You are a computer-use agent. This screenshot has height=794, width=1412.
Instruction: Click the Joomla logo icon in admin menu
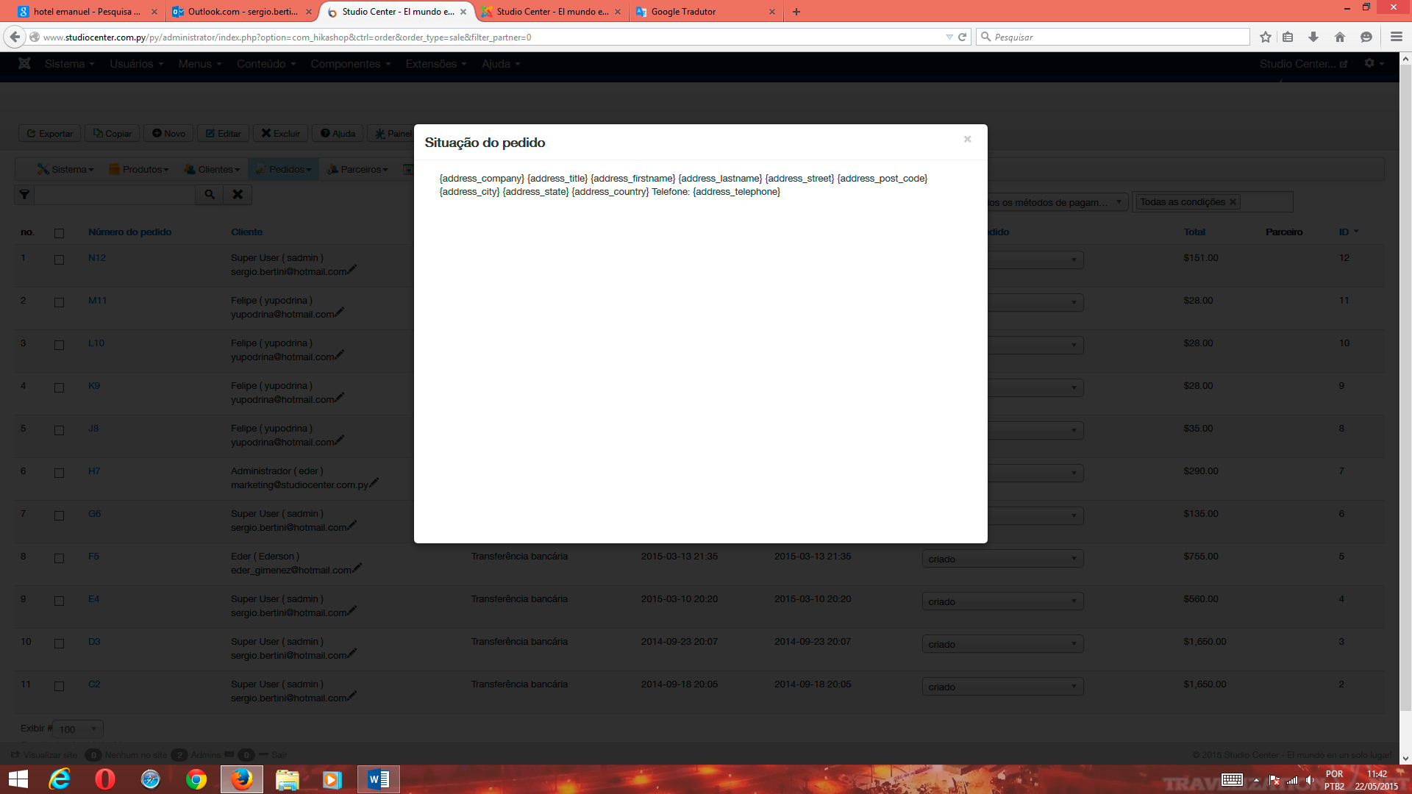point(24,64)
